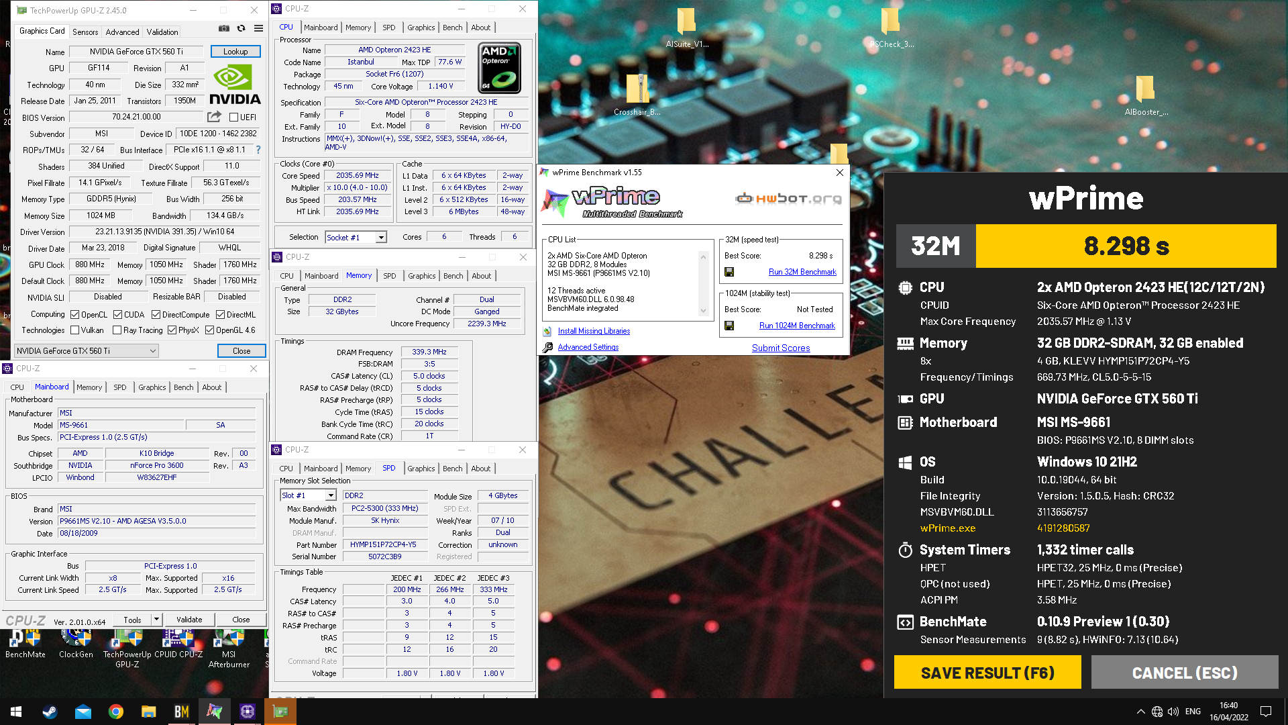
Task: Toggle the CUDA checkbox
Action: tap(117, 314)
